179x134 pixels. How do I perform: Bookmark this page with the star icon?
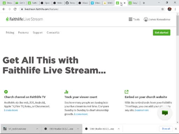point(163,9)
